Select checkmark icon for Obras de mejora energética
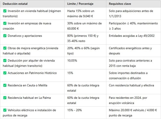161x119 pixels. pos(5,48)
